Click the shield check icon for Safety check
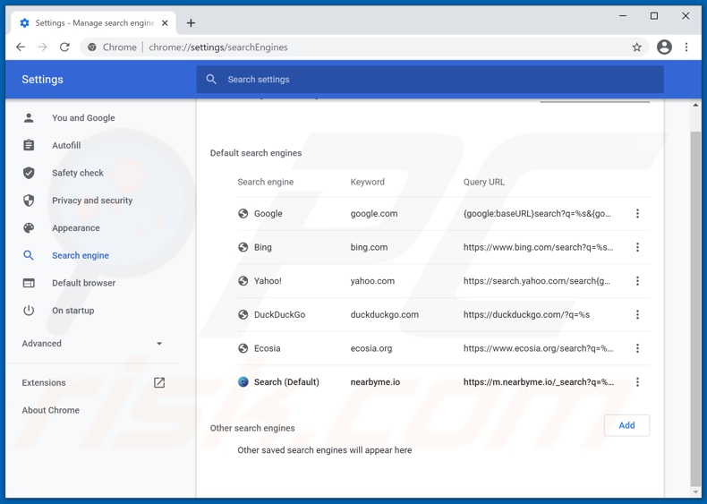Screen dimensions: 707x504 (x=29, y=173)
